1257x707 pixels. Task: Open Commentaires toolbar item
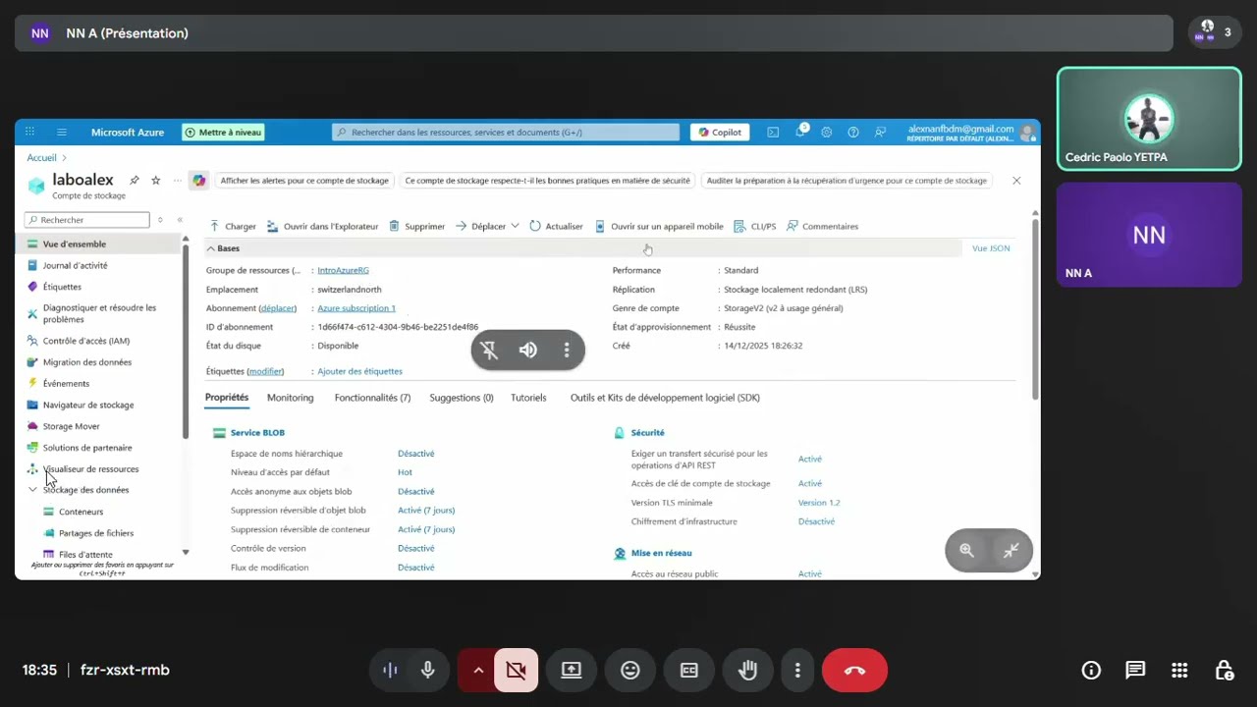pos(823,226)
